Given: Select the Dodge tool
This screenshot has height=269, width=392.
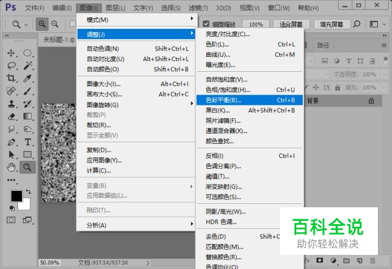Looking at the screenshot, I should click(28, 129).
